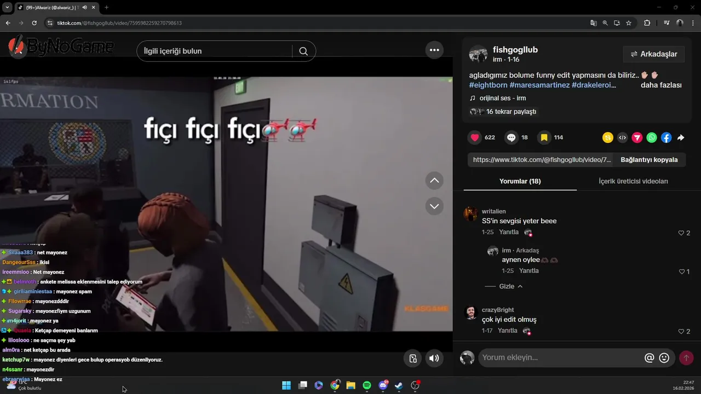This screenshot has height=394, width=701.
Task: Expand description with 'daha fazlası'
Action: pyautogui.click(x=661, y=85)
